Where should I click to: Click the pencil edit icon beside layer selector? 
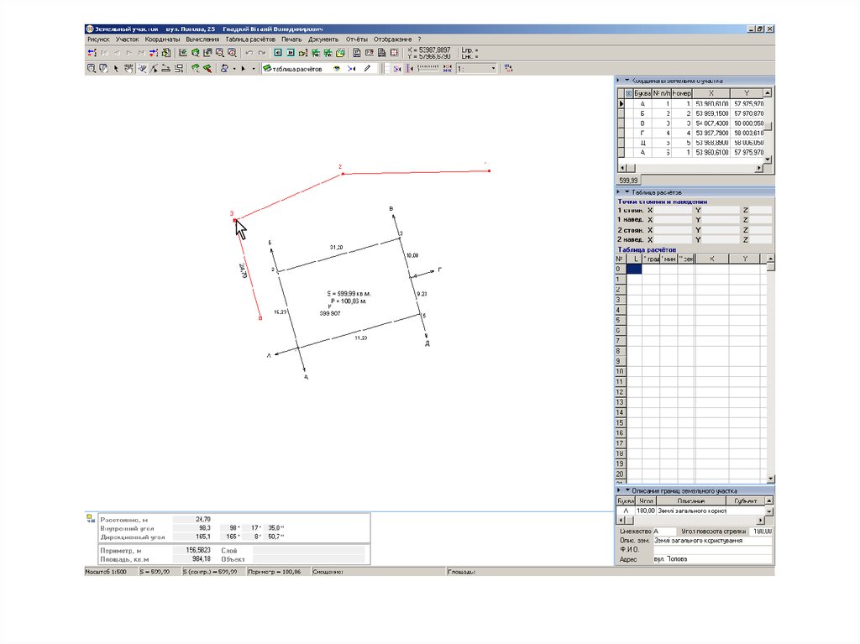(366, 69)
